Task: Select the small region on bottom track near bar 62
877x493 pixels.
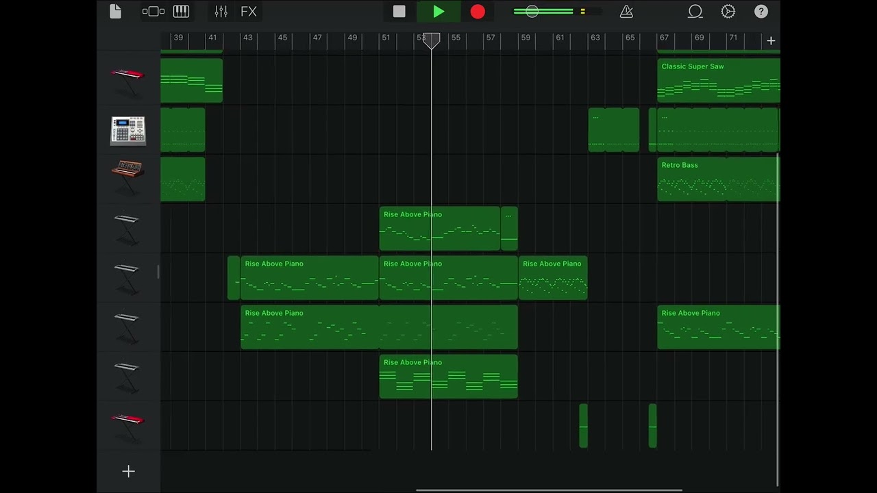Action: pos(584,426)
